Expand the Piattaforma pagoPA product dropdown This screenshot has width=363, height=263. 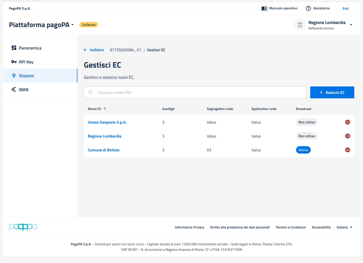tap(73, 25)
